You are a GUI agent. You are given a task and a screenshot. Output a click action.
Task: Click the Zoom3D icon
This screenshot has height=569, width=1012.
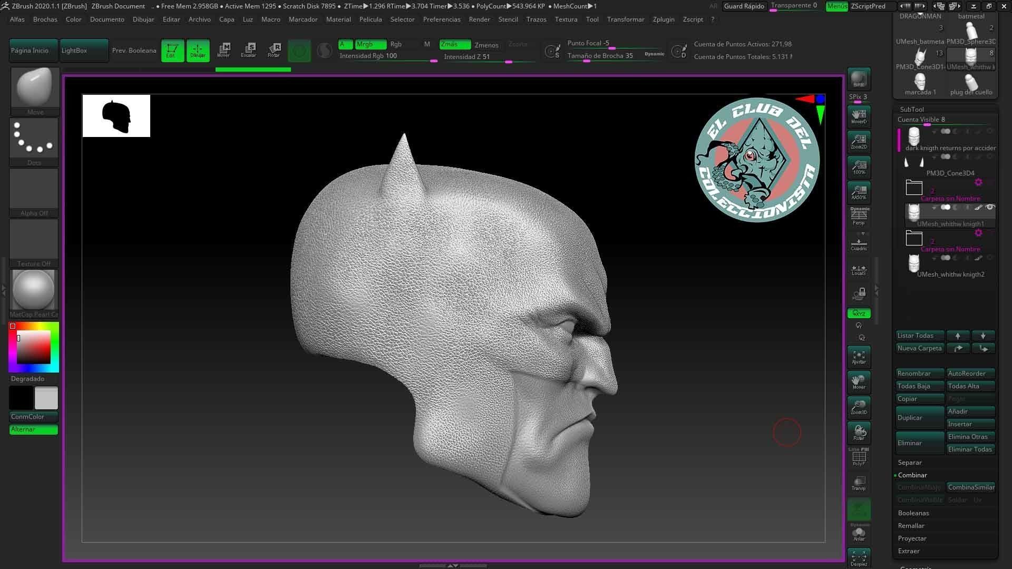859,407
